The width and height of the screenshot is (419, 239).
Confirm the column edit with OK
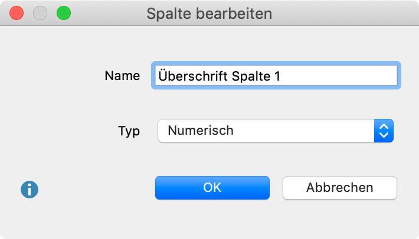point(212,188)
